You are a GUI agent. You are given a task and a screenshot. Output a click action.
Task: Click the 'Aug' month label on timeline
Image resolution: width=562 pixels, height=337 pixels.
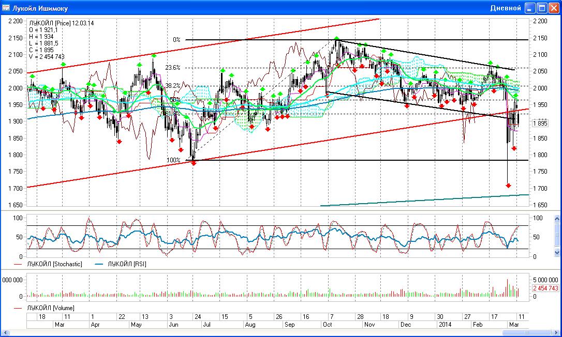coord(250,325)
